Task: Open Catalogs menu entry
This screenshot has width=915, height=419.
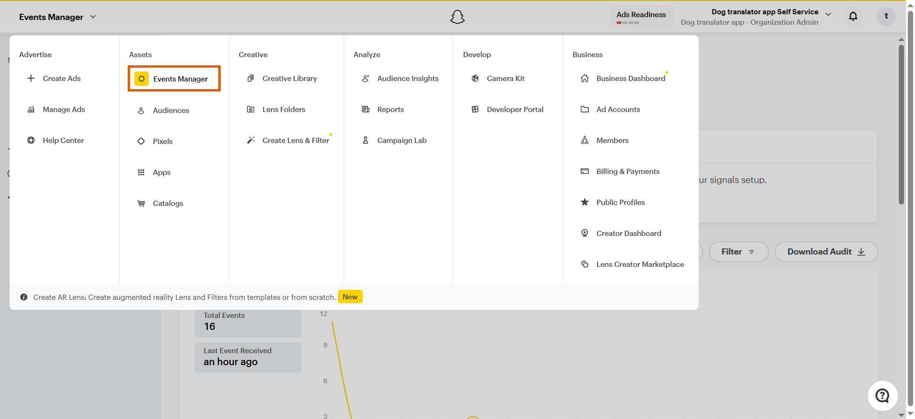Action: pyautogui.click(x=168, y=203)
